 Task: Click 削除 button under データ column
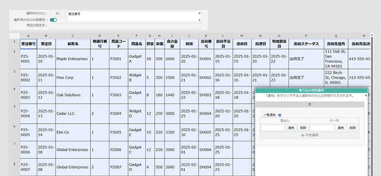pos(352,127)
